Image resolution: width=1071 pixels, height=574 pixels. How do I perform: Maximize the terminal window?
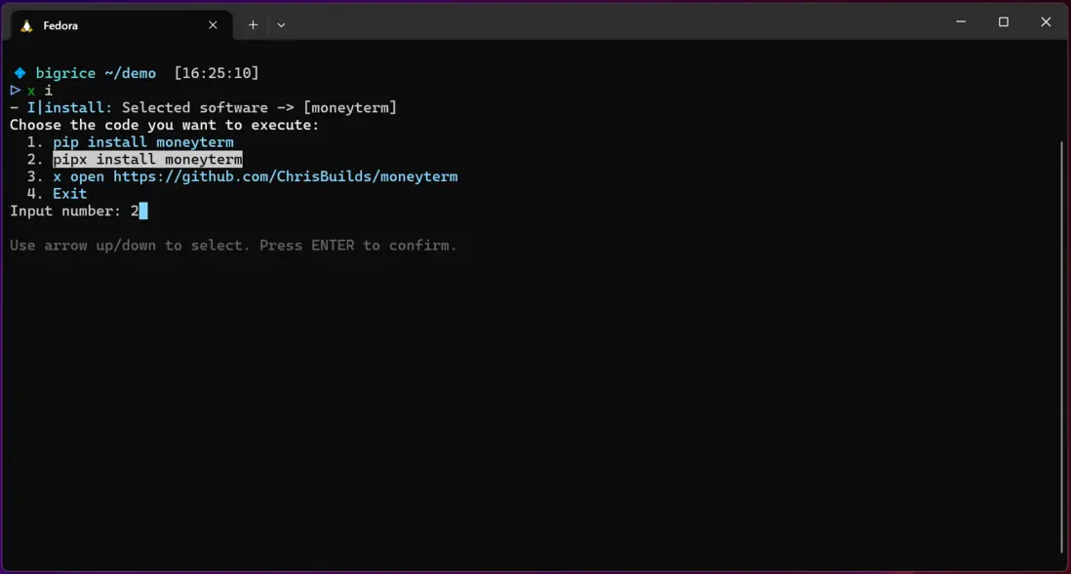[x=1003, y=22]
